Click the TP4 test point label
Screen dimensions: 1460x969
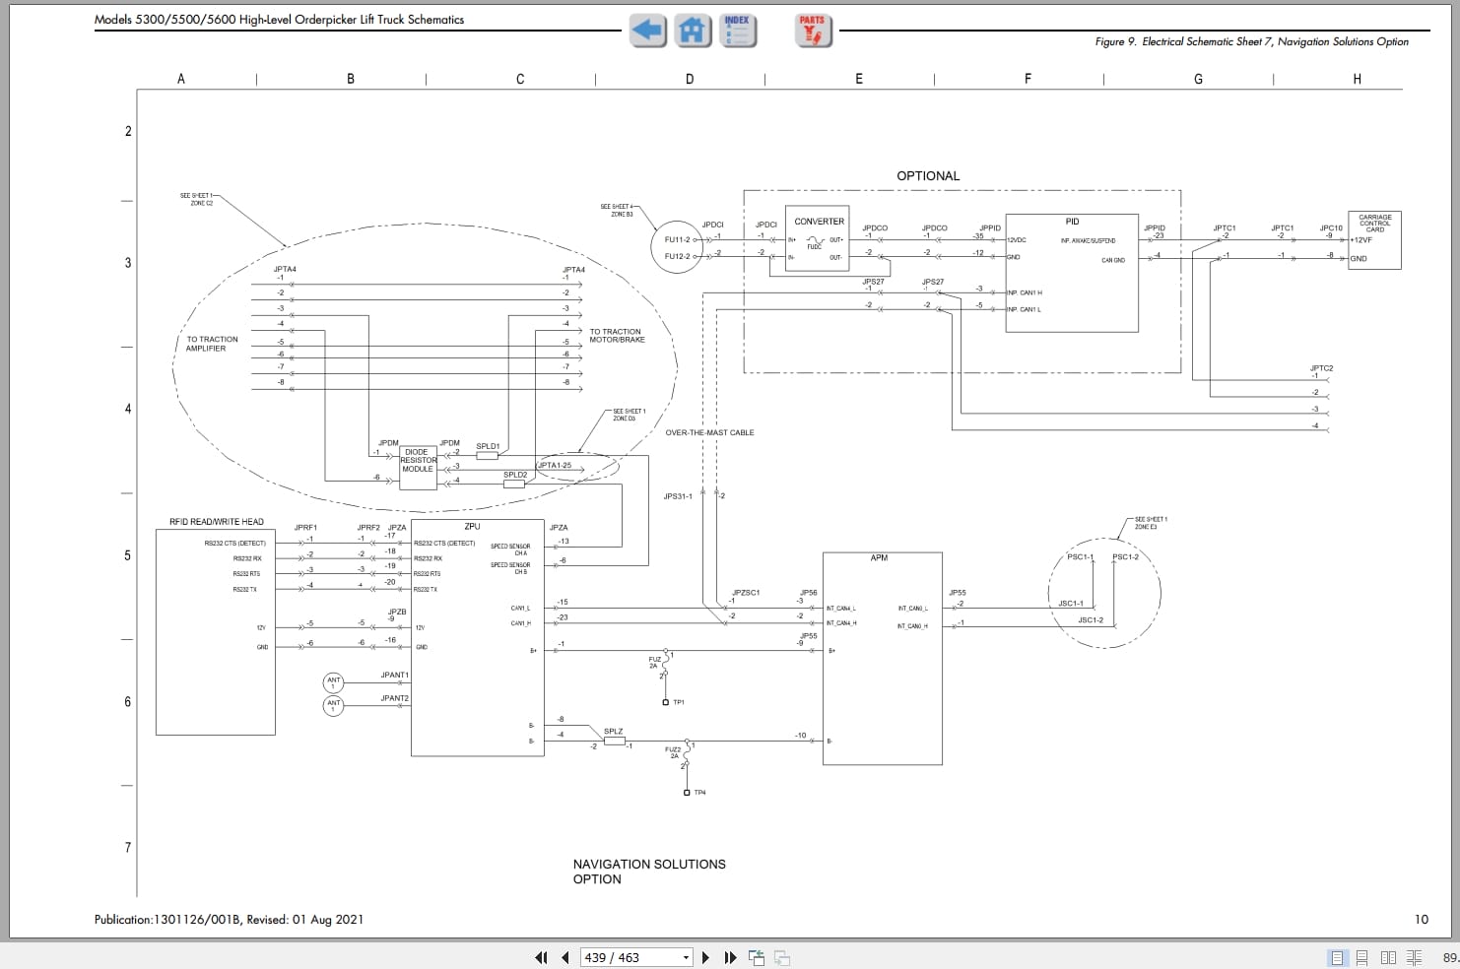(699, 793)
